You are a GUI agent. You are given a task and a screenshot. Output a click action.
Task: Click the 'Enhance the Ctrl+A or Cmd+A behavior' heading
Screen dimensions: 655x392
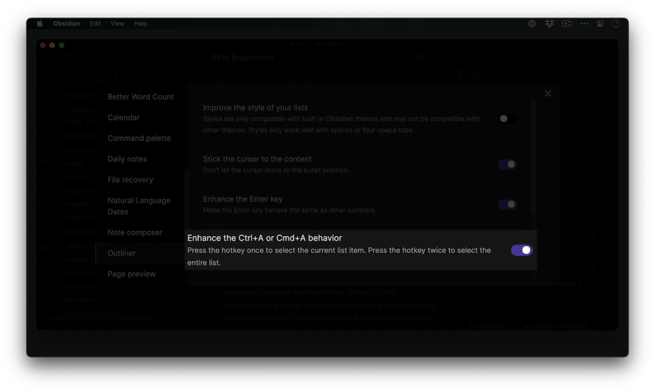265,238
